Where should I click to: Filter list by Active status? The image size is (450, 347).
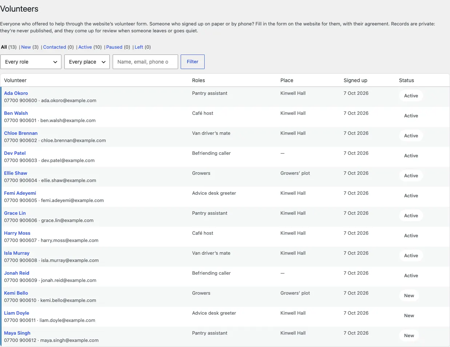click(85, 47)
